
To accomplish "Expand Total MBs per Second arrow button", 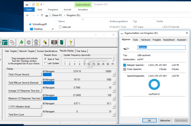I will [114, 83].
